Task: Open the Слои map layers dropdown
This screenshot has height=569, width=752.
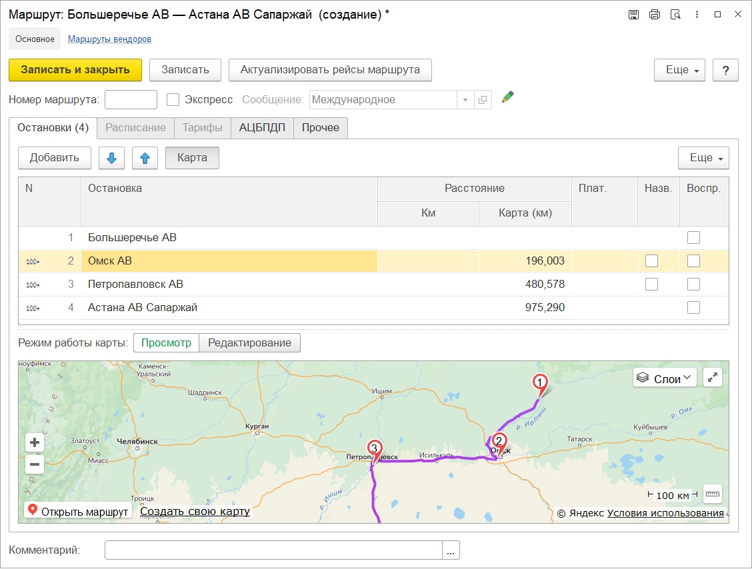Action: coord(665,378)
